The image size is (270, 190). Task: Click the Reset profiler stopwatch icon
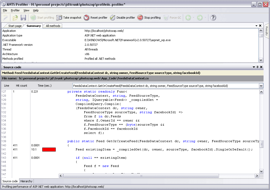pyautogui.click(x=86, y=18)
